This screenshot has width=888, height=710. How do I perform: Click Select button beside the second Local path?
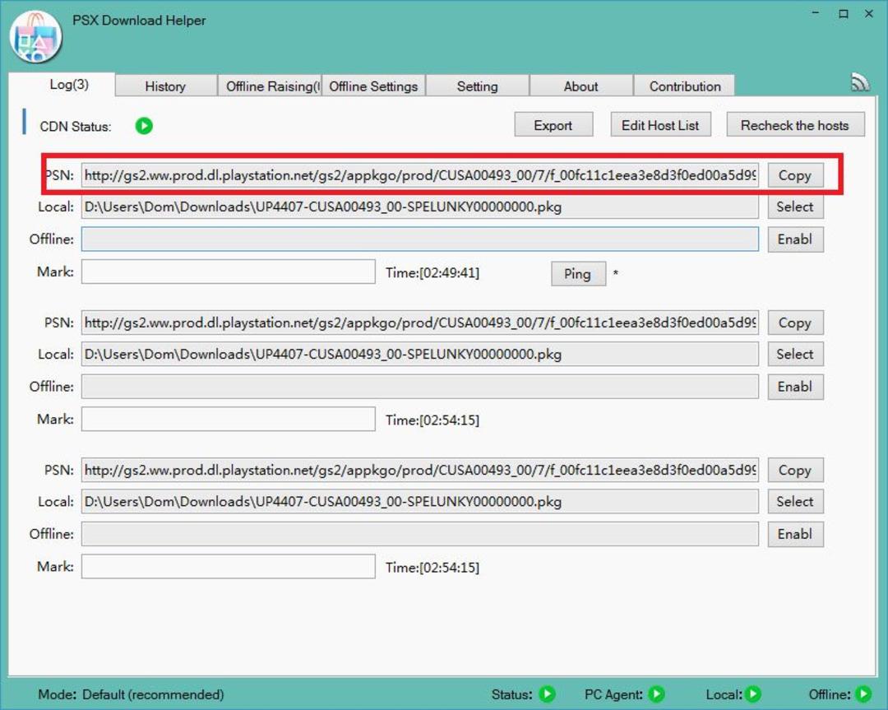pos(795,354)
